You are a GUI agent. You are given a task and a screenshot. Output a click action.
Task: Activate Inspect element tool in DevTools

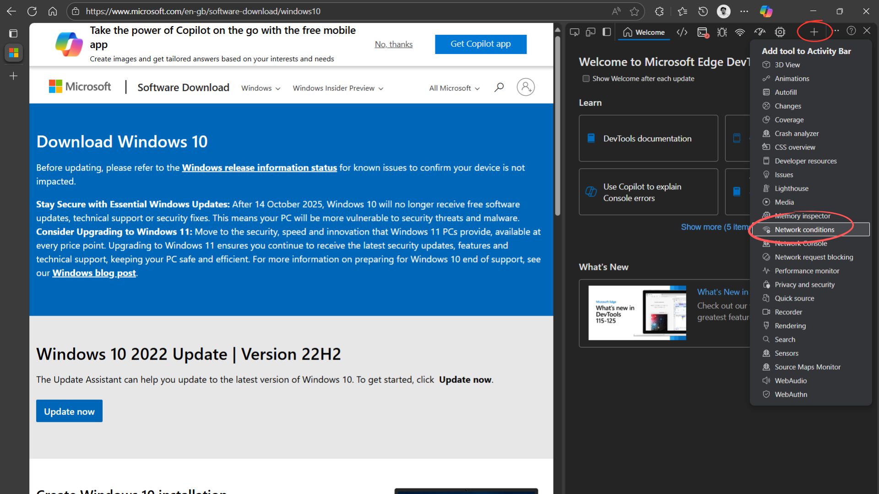point(575,32)
